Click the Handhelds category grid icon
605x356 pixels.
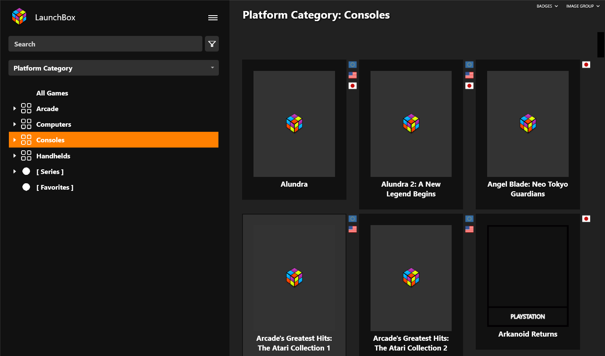tap(26, 156)
